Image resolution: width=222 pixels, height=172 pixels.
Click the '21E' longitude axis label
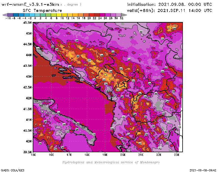pyautogui.click(x=141, y=155)
